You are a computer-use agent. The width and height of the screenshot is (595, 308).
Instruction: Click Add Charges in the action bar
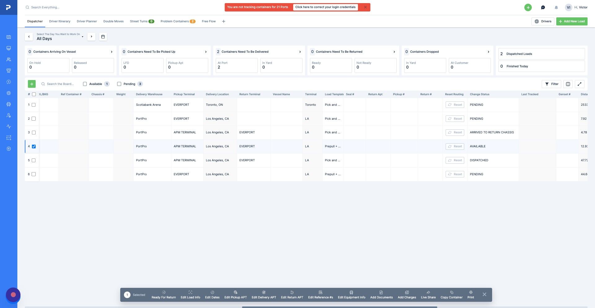pos(407,295)
